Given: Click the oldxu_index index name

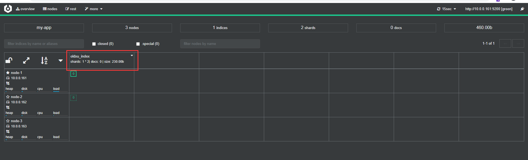Looking at the screenshot, I should coord(80,56).
